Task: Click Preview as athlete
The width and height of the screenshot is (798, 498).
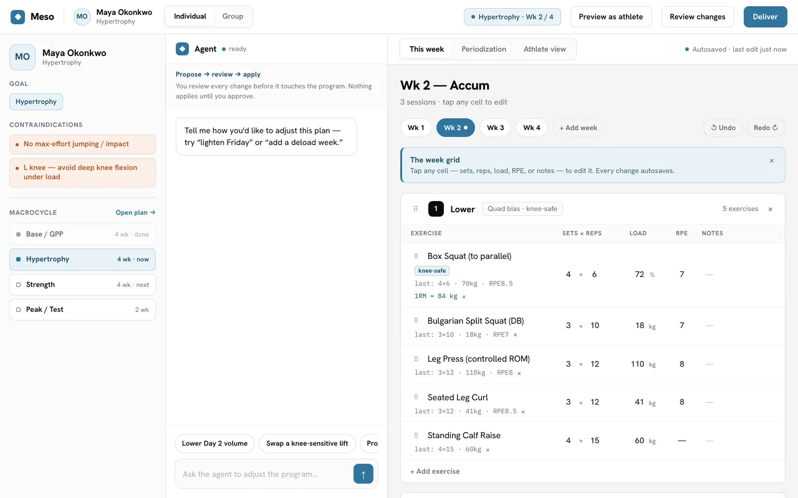Action: (x=611, y=17)
